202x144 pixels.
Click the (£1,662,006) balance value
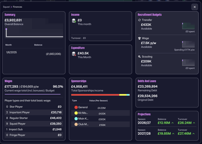coord(54,54)
